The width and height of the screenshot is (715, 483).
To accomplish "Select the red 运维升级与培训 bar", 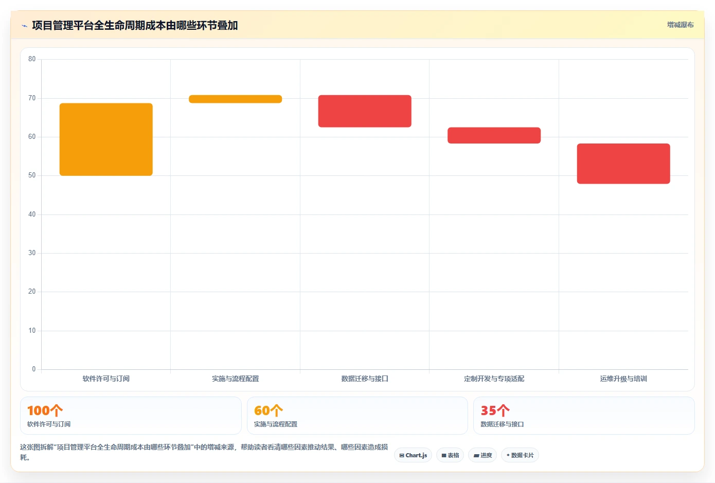I will [623, 164].
